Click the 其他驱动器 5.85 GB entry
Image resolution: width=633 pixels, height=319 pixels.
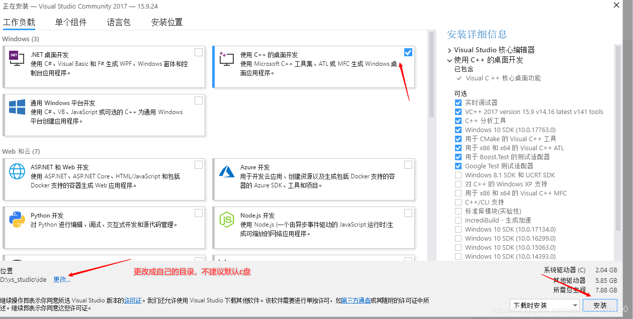pyautogui.click(x=585, y=280)
